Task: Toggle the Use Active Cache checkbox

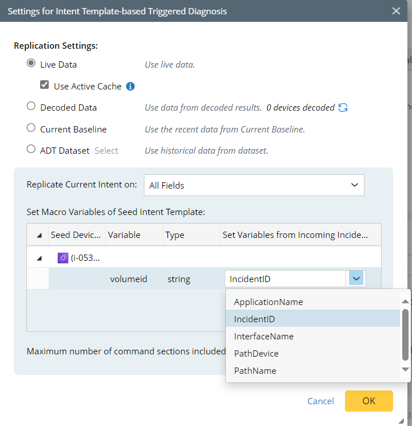Action: coord(45,85)
